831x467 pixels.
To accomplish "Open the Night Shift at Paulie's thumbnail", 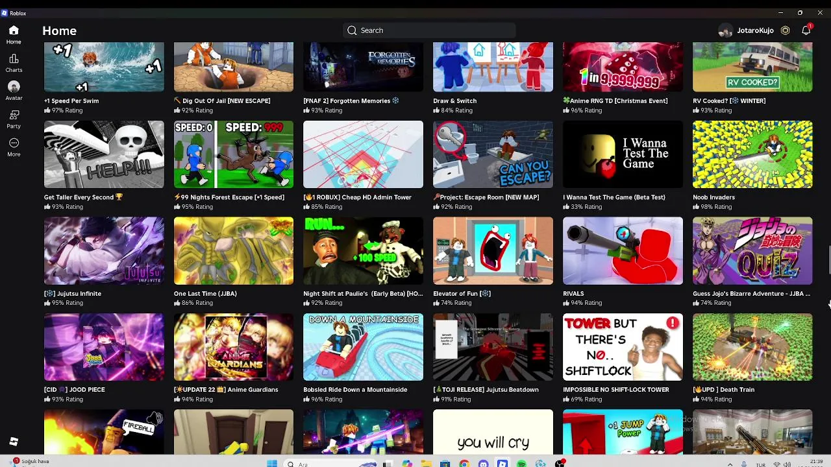I will [x=363, y=251].
